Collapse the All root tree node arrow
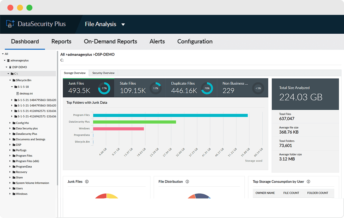 point(3,54)
